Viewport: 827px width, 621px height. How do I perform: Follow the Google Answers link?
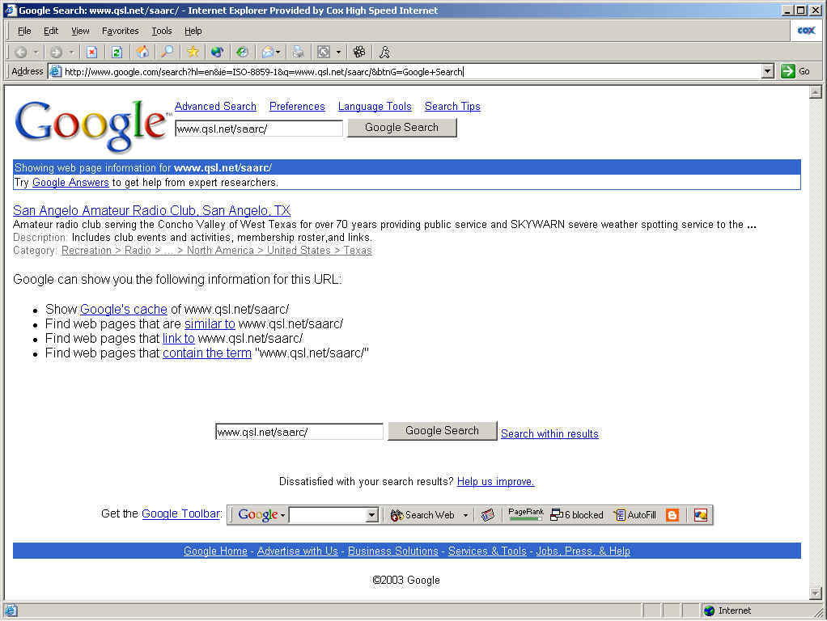[70, 183]
